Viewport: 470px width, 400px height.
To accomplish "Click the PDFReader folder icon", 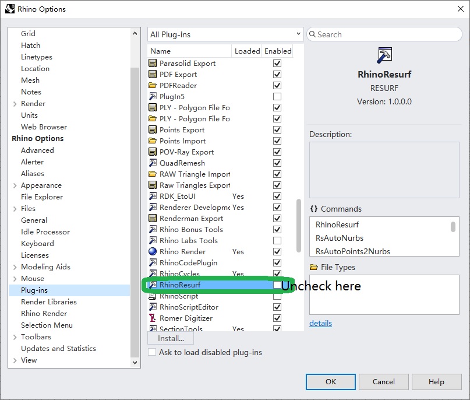I will [x=153, y=86].
